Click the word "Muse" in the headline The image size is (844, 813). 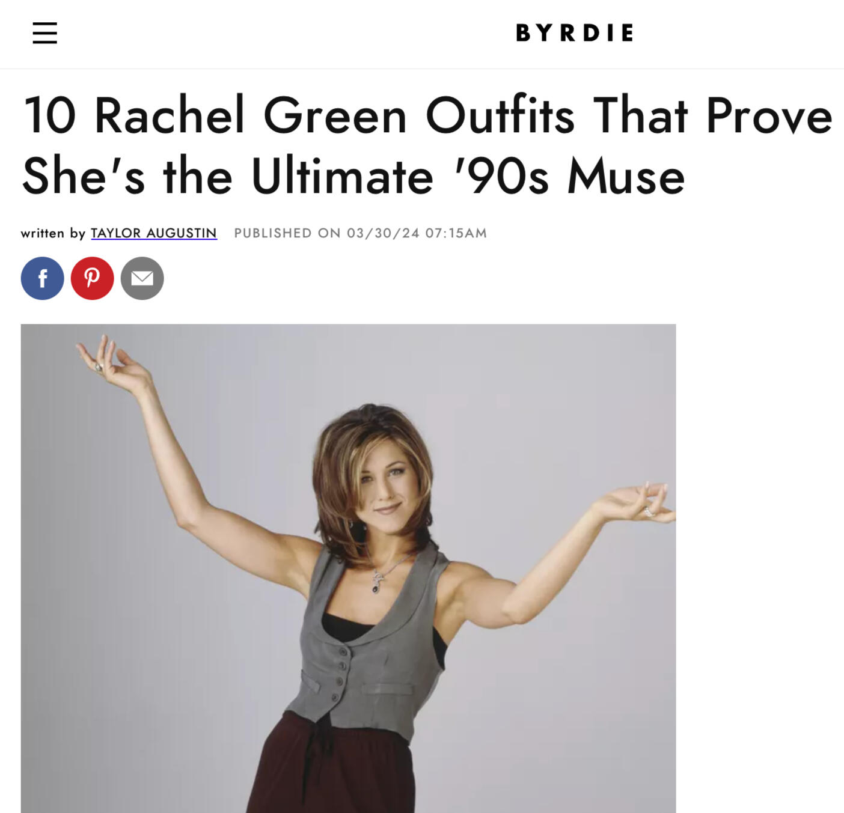[x=626, y=176]
